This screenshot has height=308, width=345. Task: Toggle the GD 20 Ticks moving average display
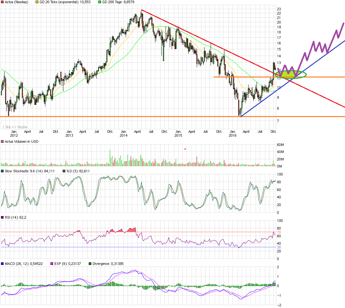(x=36, y=2)
